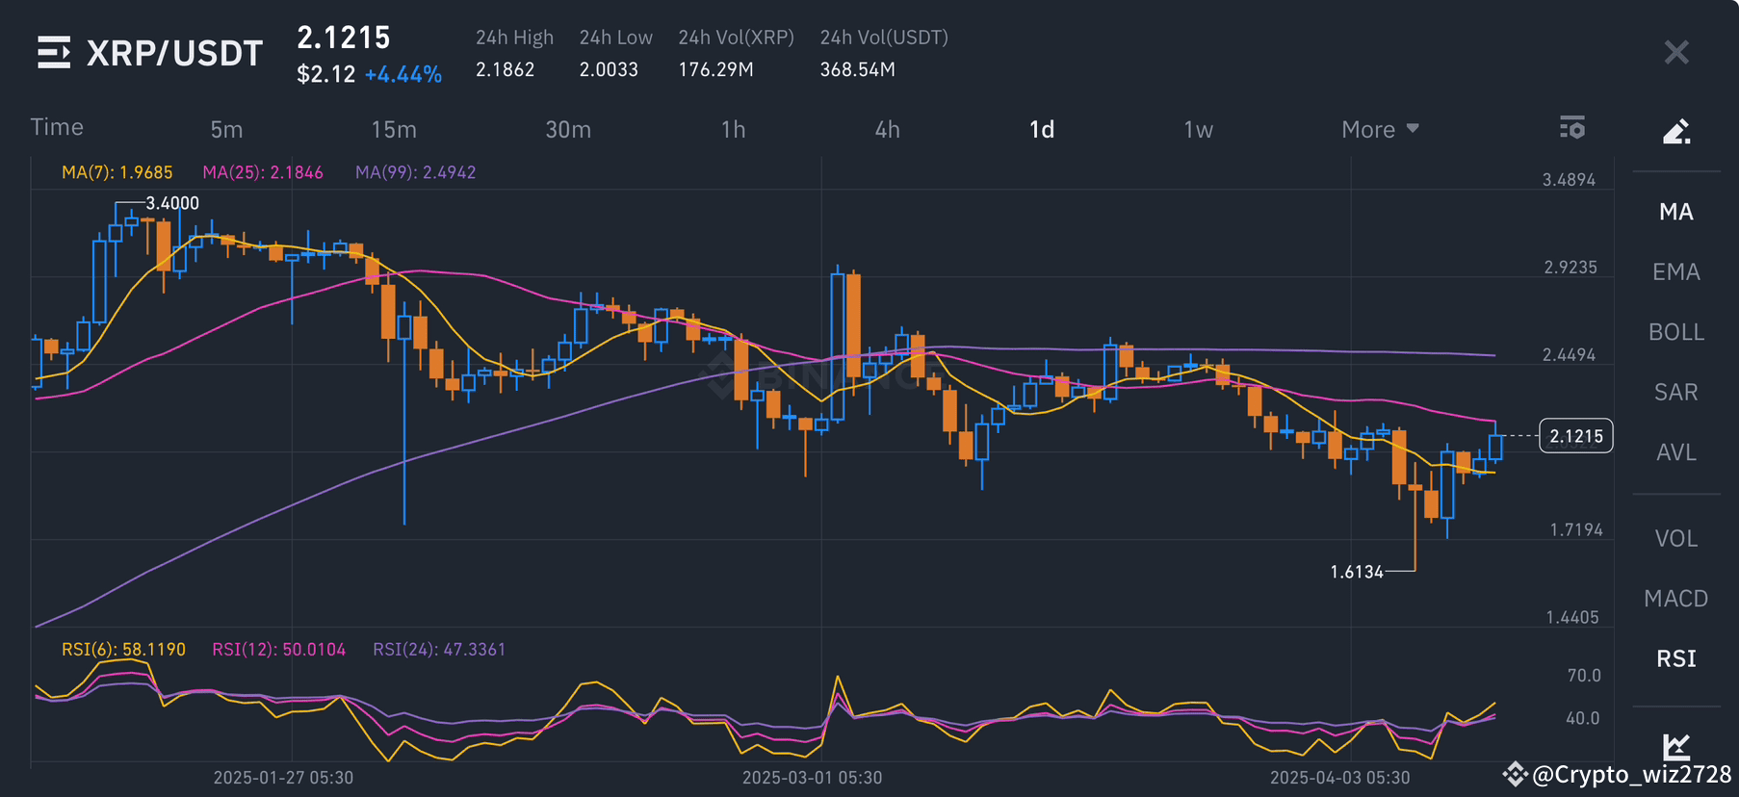Click the 24h High value 2.1862

pos(505,69)
